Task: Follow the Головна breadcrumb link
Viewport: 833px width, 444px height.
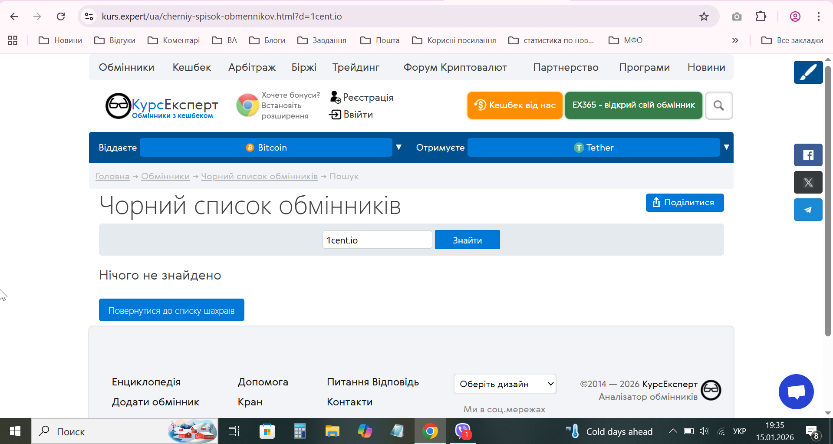Action: click(x=112, y=176)
